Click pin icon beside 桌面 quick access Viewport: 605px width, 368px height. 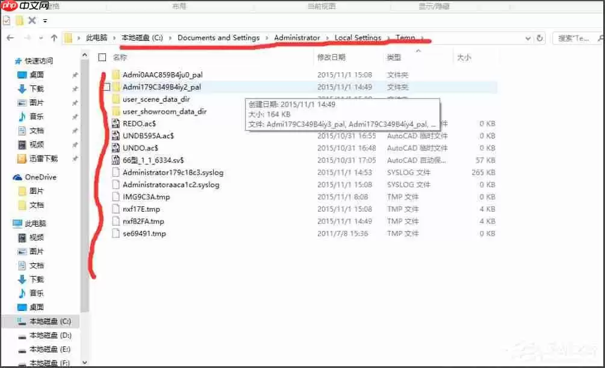tap(75, 75)
